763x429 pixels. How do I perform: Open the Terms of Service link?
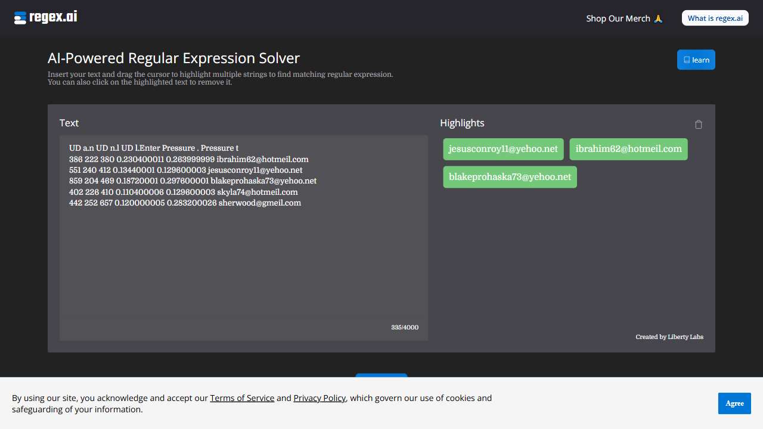[242, 398]
